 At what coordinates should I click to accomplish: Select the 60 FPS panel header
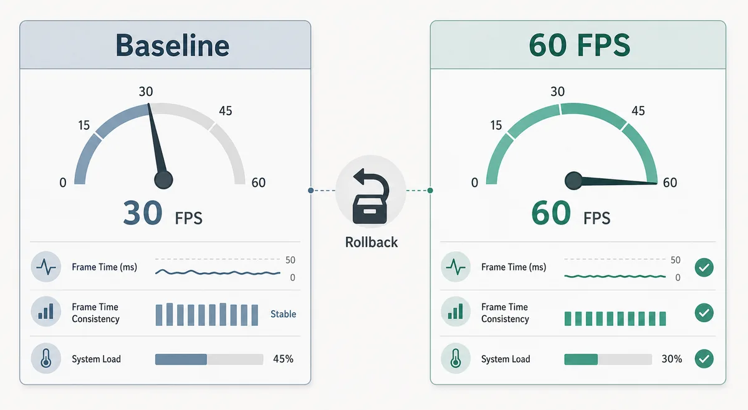pyautogui.click(x=578, y=45)
